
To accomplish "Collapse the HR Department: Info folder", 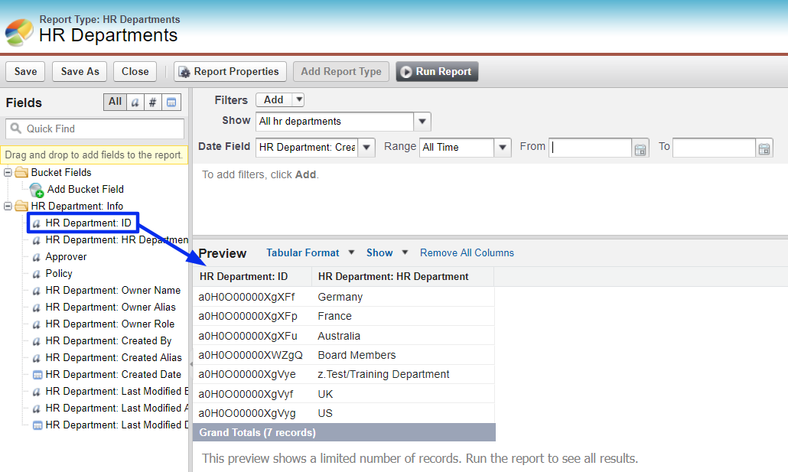I will [x=8, y=206].
